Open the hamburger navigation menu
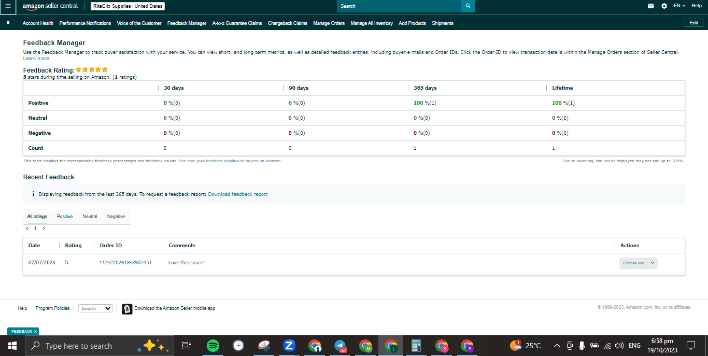Viewport: 708px width, 356px height. tap(8, 6)
